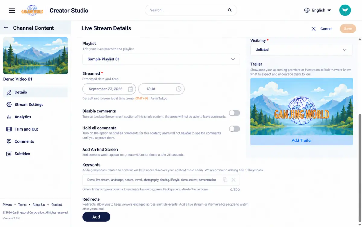Expand the Sample Playlist 01 dropdown
The image size is (362, 227).
pos(161,59)
